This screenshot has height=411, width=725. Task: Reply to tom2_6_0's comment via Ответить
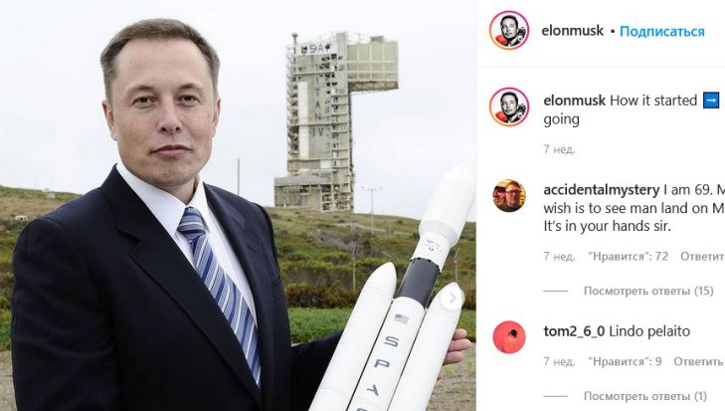(x=698, y=361)
